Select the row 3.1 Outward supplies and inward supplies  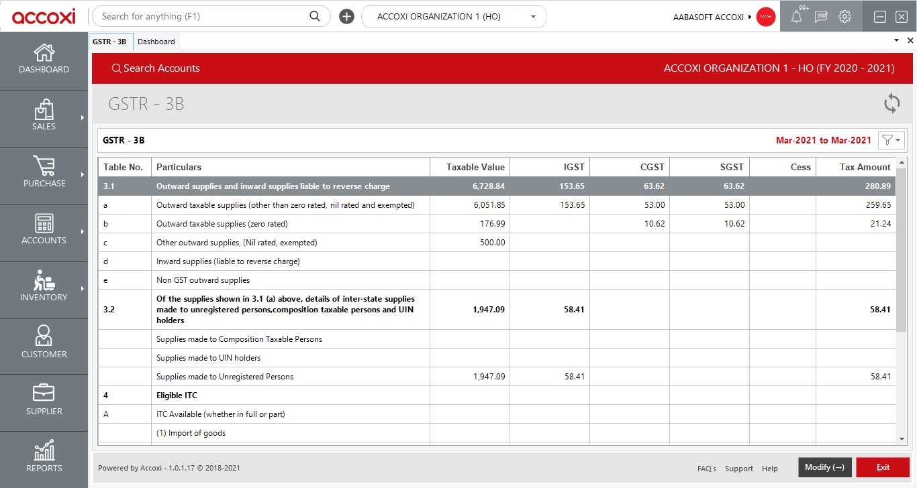click(x=497, y=186)
